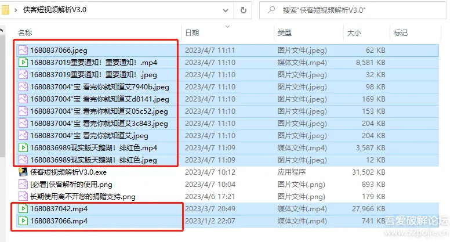This screenshot has height=242, width=454.
Task: Click the magnifier icon in the search box
Action: 271,10
